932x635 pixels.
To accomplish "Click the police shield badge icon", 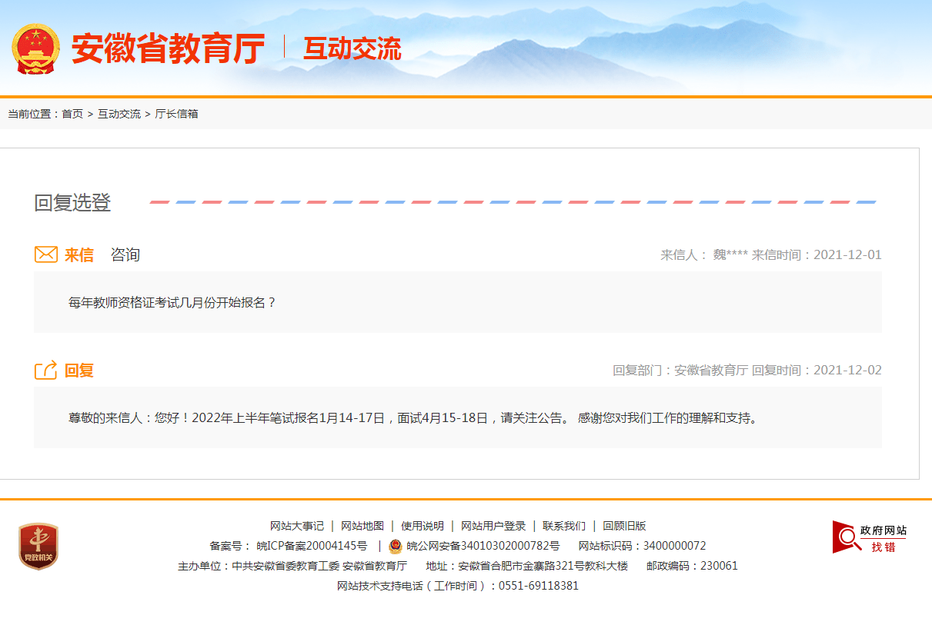I will (395, 547).
